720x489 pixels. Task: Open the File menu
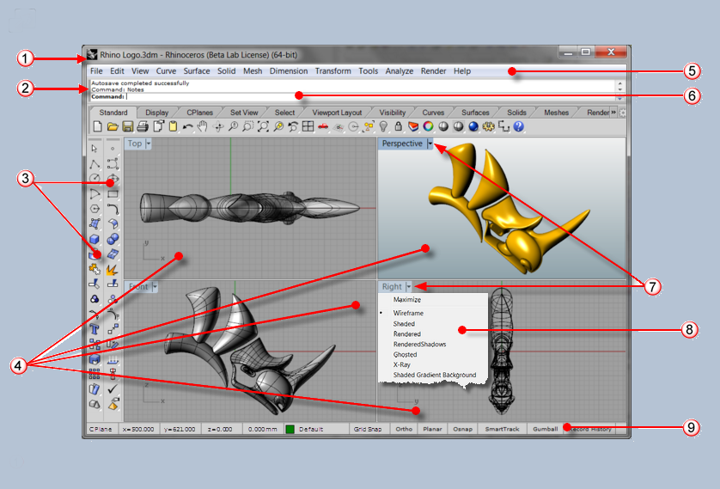tap(96, 71)
